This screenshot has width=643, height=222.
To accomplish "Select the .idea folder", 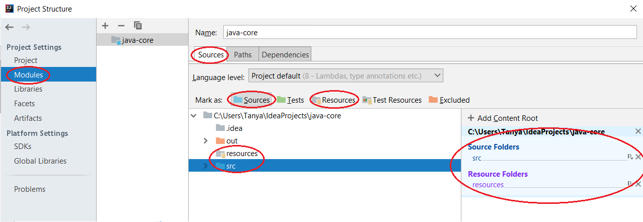I will 229,128.
